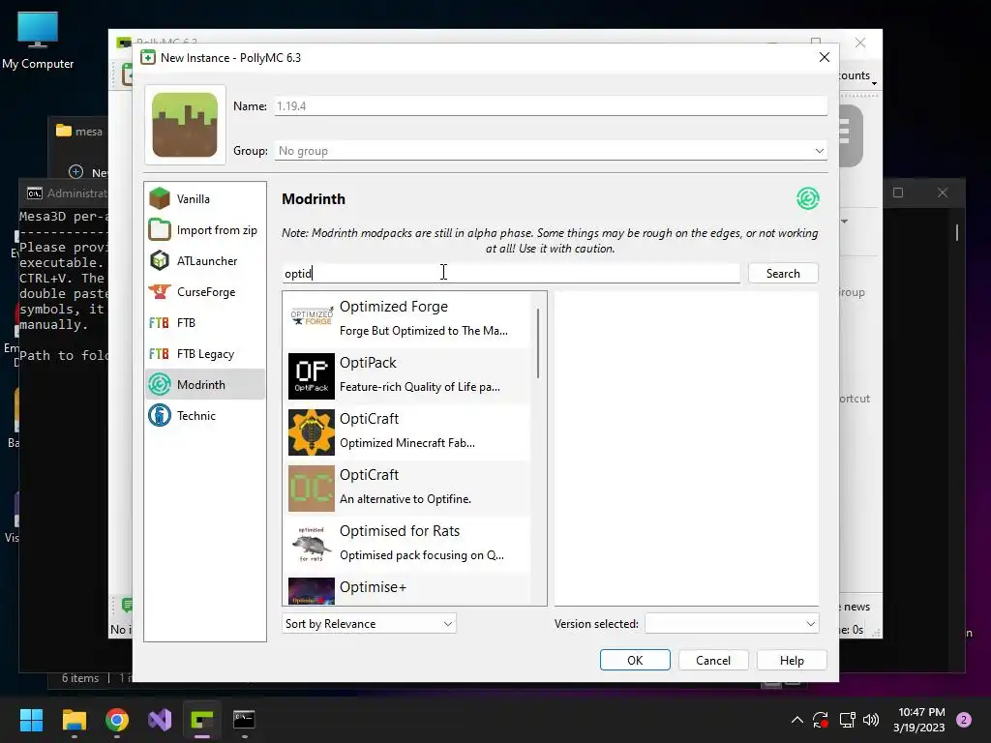This screenshot has width=991, height=743.
Task: Open Help for New Instance
Action: [792, 660]
